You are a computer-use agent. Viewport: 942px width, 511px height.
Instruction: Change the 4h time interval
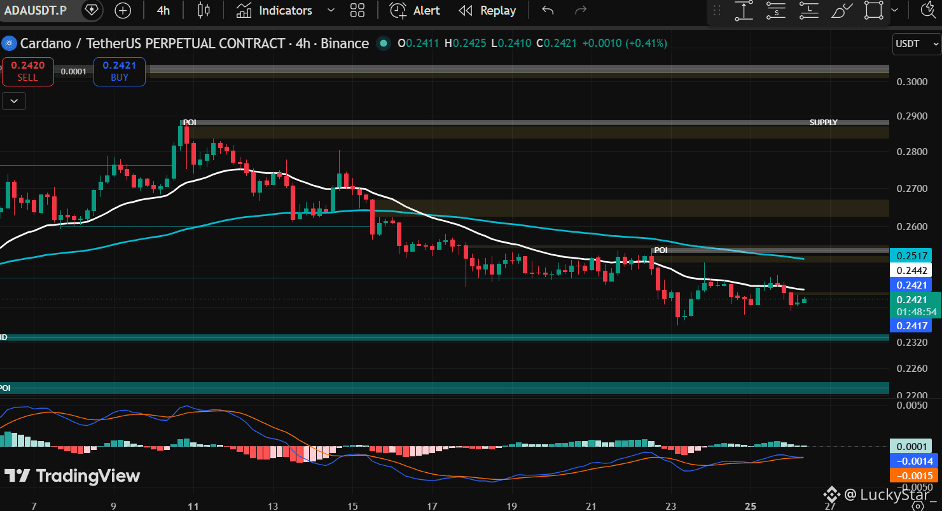click(x=163, y=10)
